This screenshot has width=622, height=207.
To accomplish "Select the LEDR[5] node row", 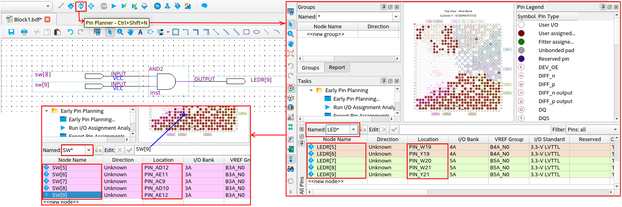I will click(337, 147).
